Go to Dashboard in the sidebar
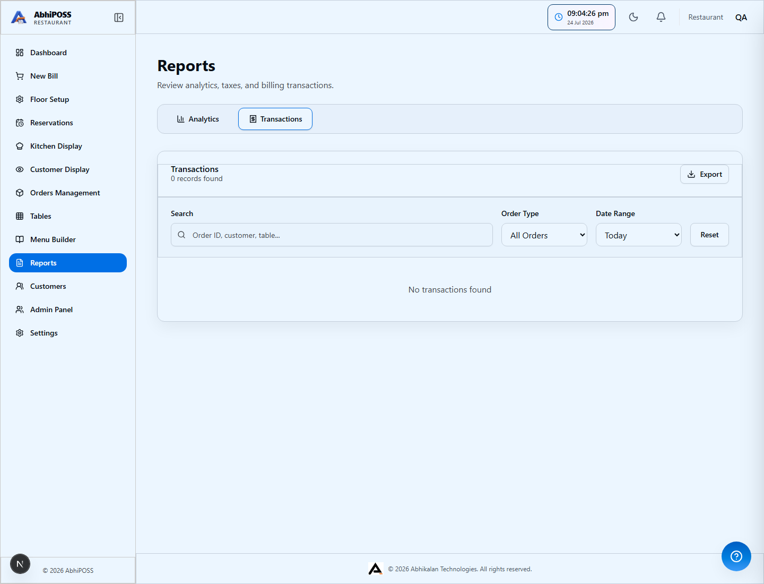This screenshot has width=764, height=584. pos(68,53)
